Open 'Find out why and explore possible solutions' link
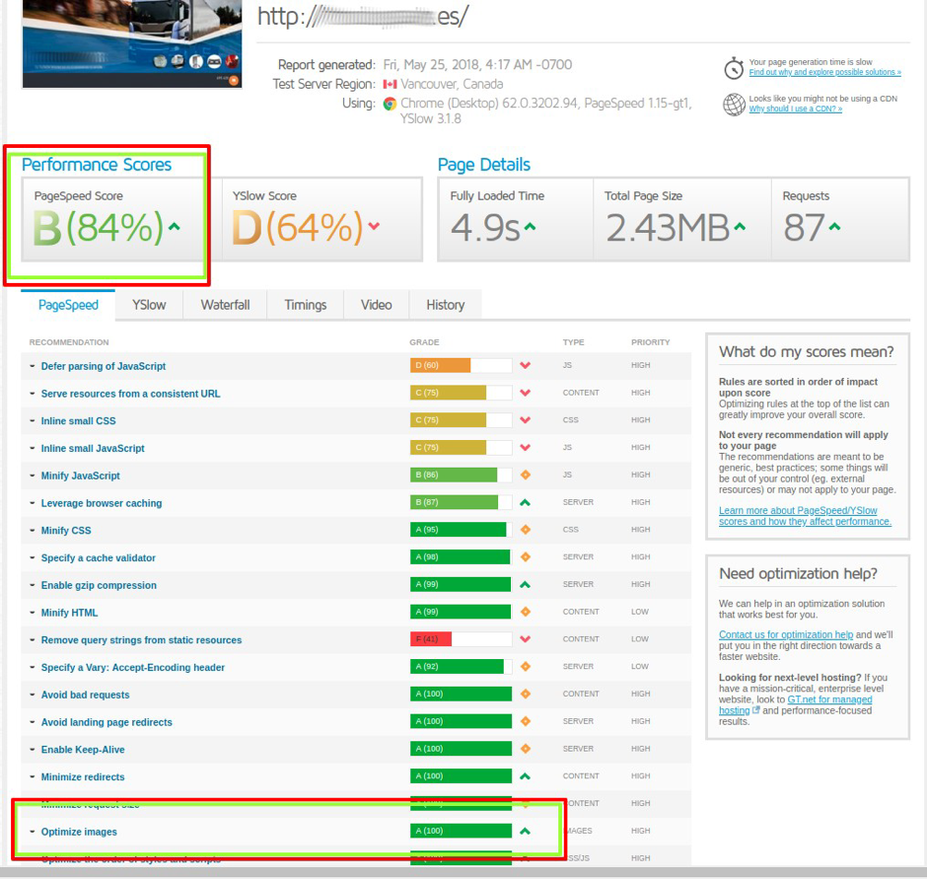 [824, 73]
